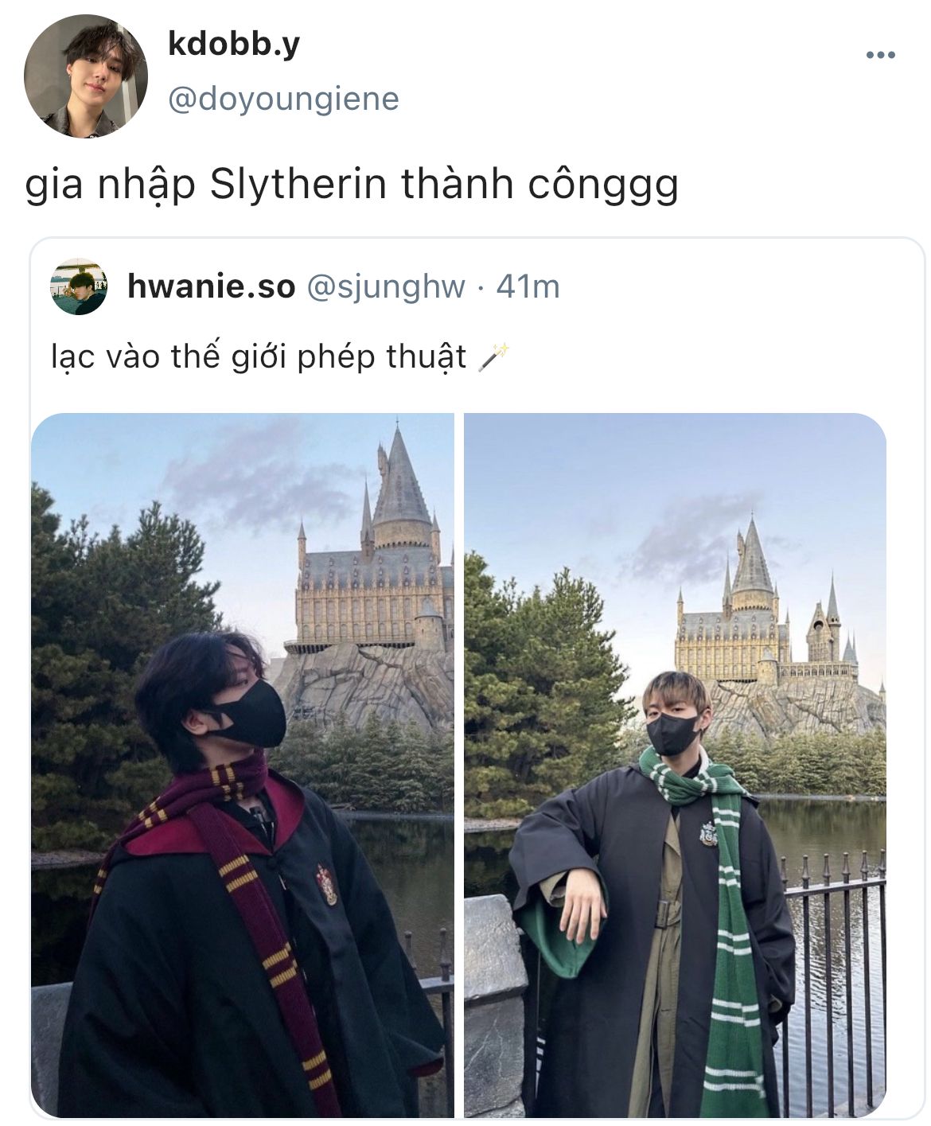Open kdobb.y profile picture
Image resolution: width=931 pixels, height=1126 pixels.
(86, 76)
